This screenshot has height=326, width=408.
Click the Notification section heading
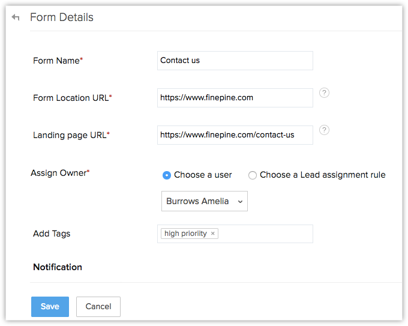[58, 267]
